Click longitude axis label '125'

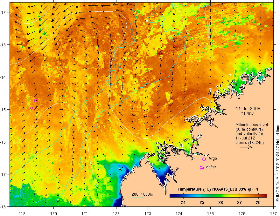(211, 213)
